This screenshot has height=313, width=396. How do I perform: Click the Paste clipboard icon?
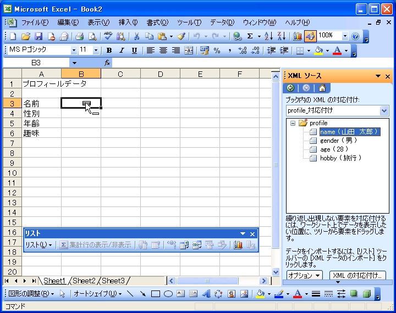pos(162,37)
